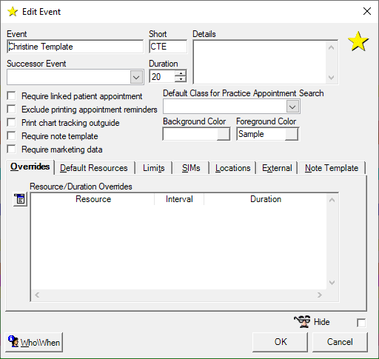Click the small star icon in title bar
Viewport: 379px width, 359px height.
click(x=13, y=12)
